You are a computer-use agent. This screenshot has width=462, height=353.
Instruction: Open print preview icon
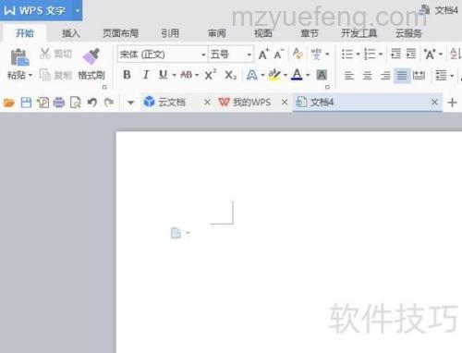pos(76,103)
